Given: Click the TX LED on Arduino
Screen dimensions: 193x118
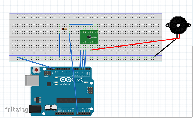Looking at the screenshot, I should pos(57,82).
